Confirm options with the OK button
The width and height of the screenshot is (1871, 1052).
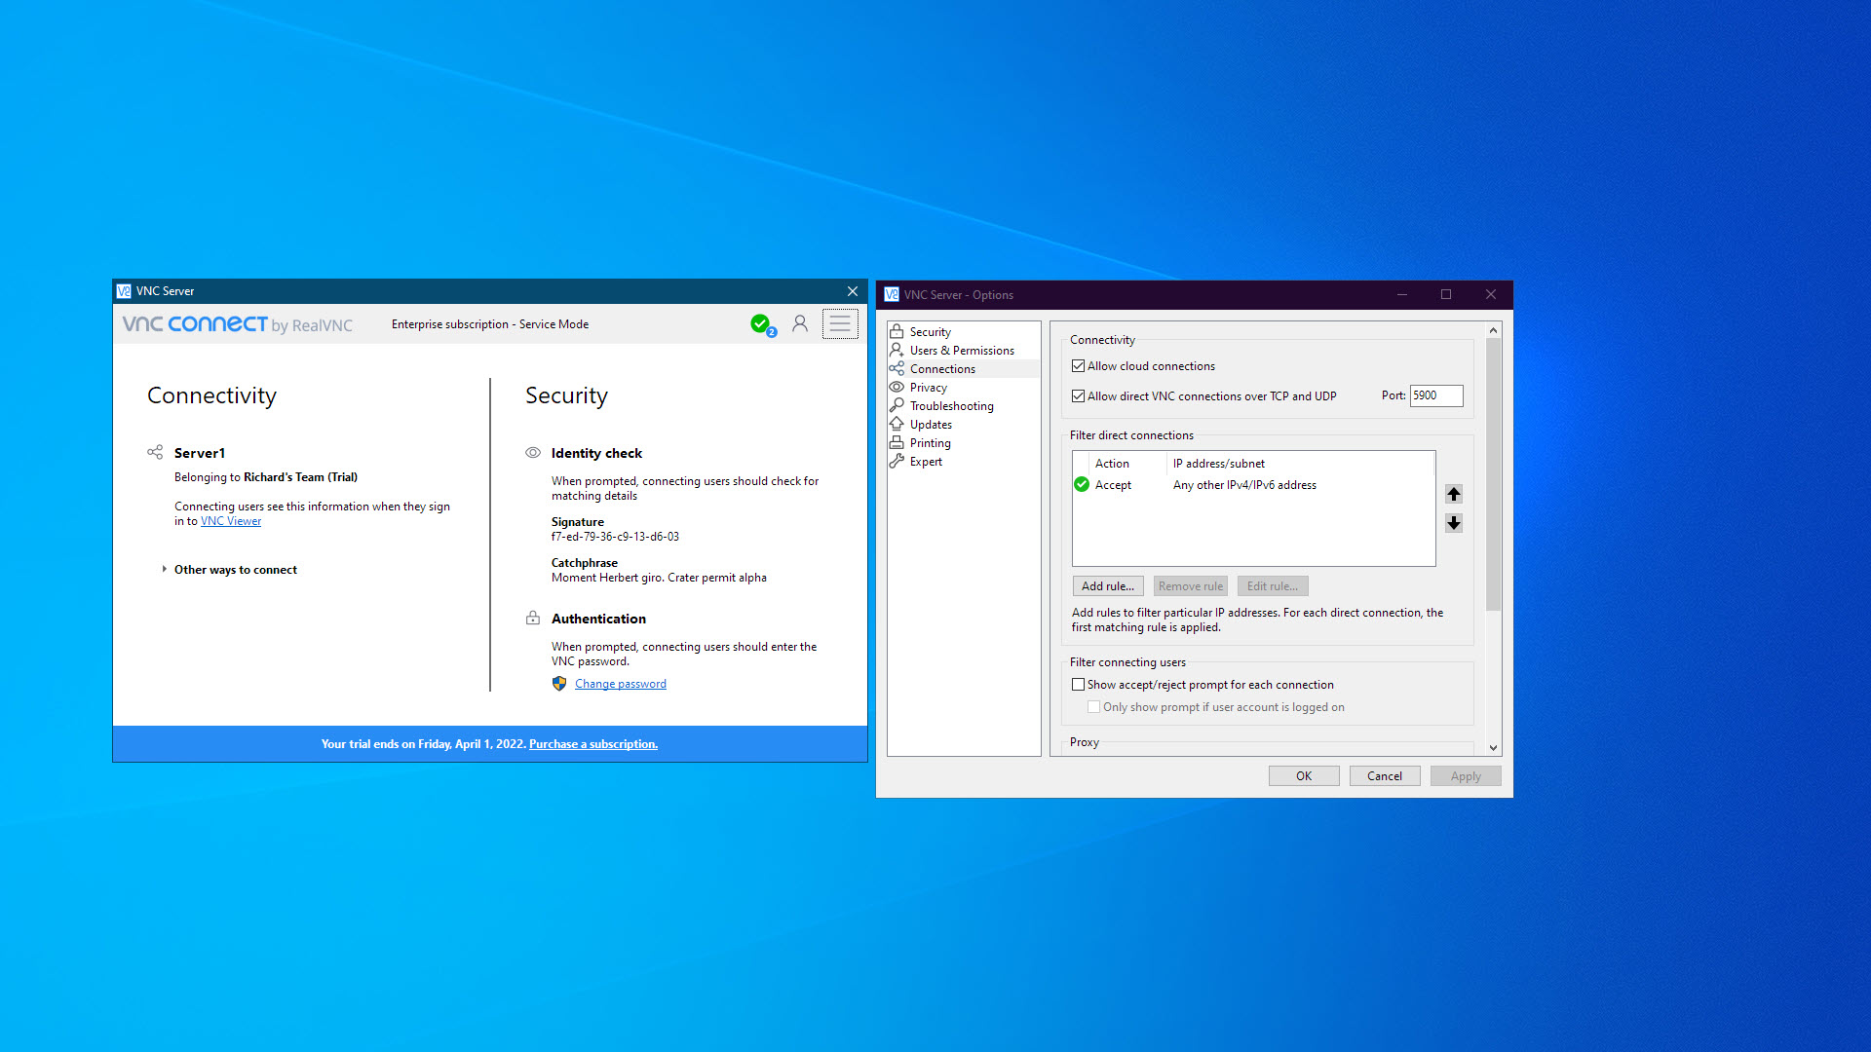coord(1304,775)
